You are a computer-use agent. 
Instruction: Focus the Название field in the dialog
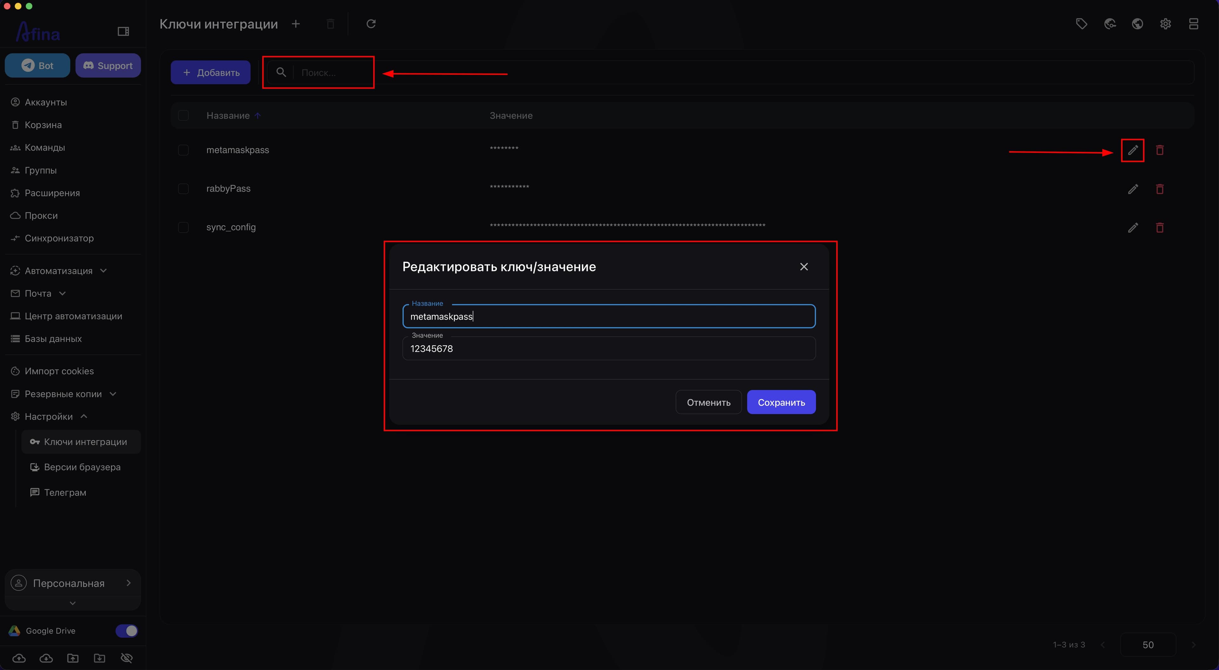point(609,316)
